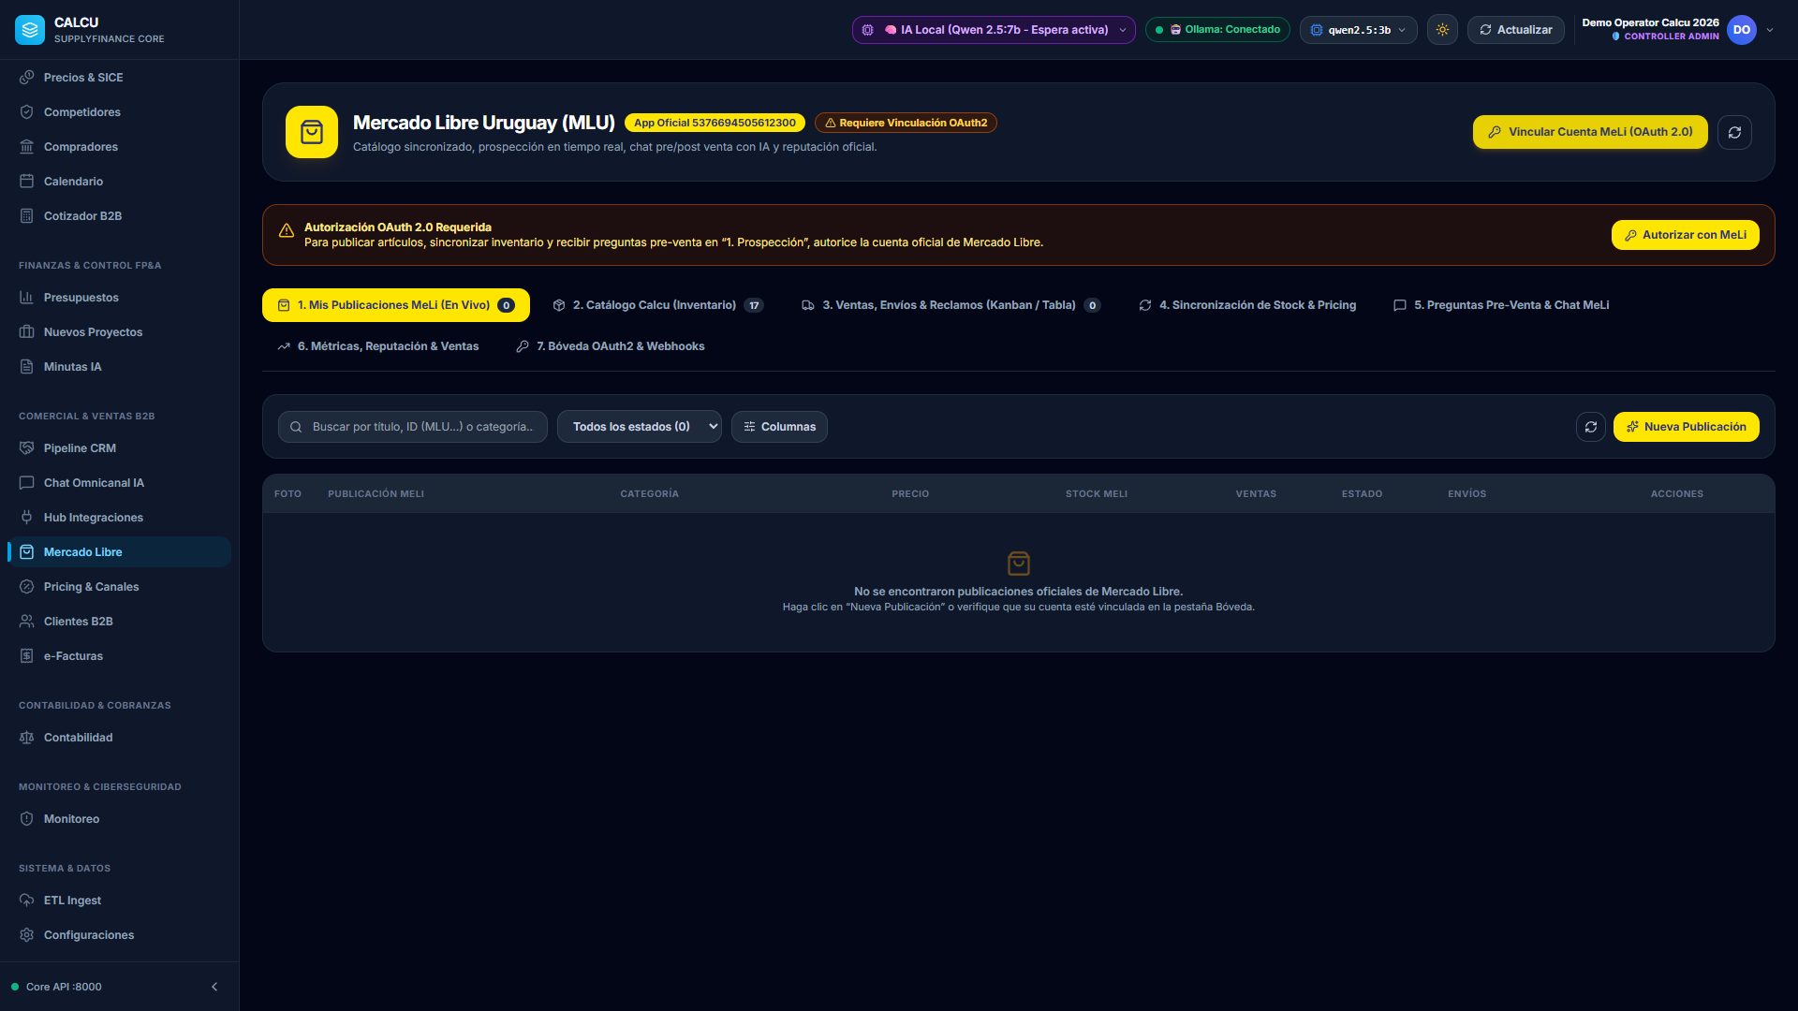
Task: Open Precios & SICE in sidebar
Action: pos(119,78)
